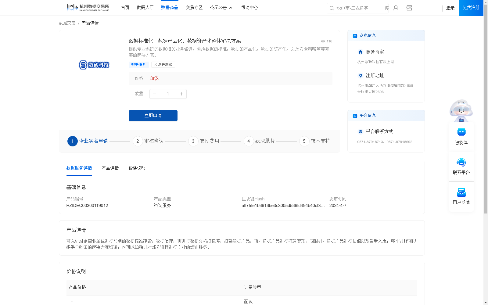488x305 pixels.
Task: Click publish date 2024-4-7
Action: [x=338, y=206]
